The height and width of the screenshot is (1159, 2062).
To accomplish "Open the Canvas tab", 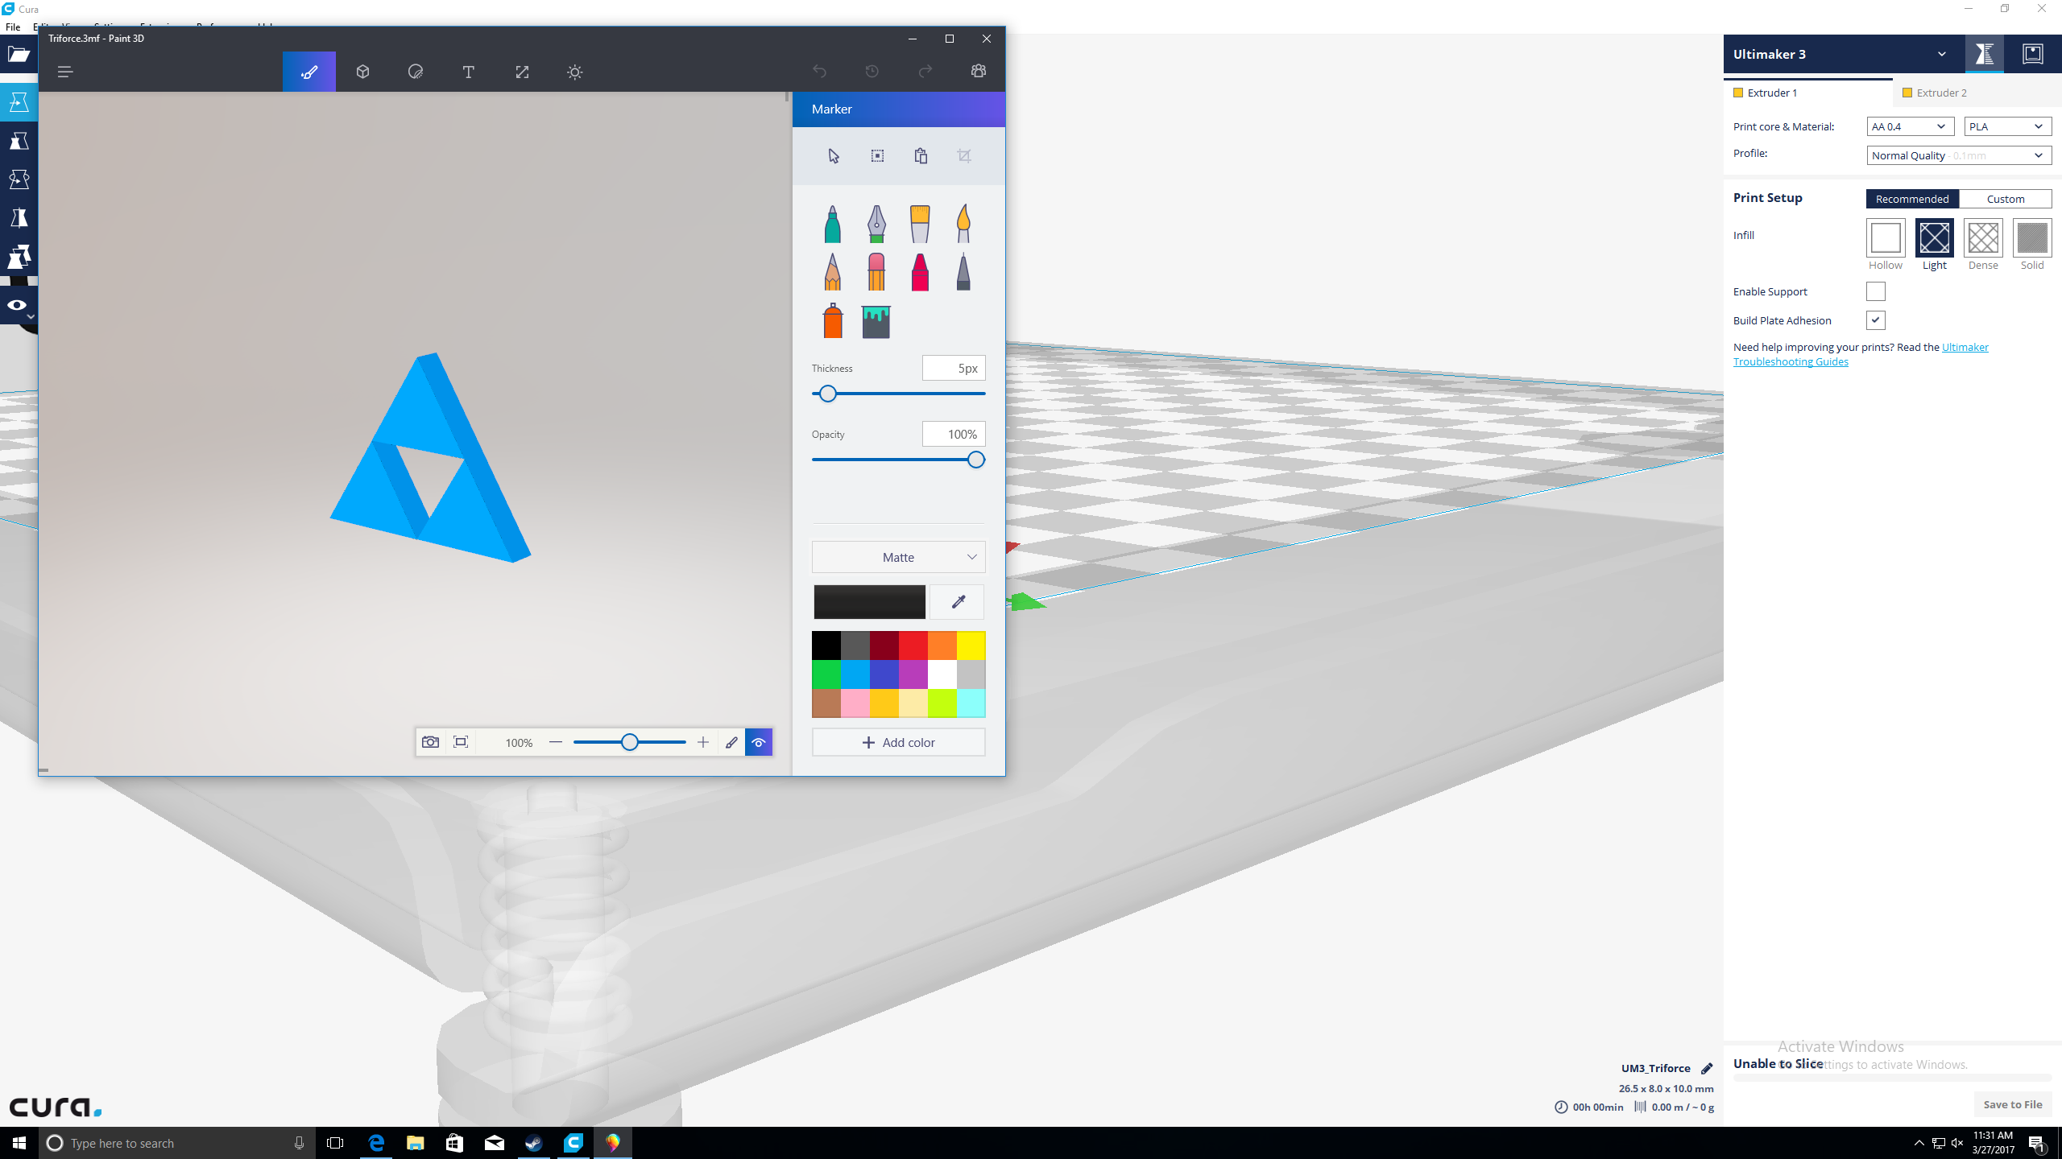I will (522, 72).
